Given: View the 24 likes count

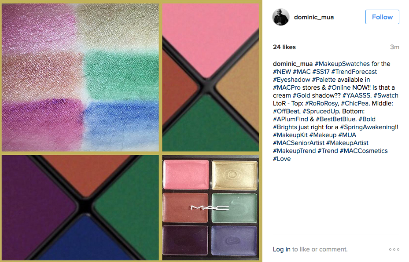Looking at the screenshot, I should pos(284,47).
